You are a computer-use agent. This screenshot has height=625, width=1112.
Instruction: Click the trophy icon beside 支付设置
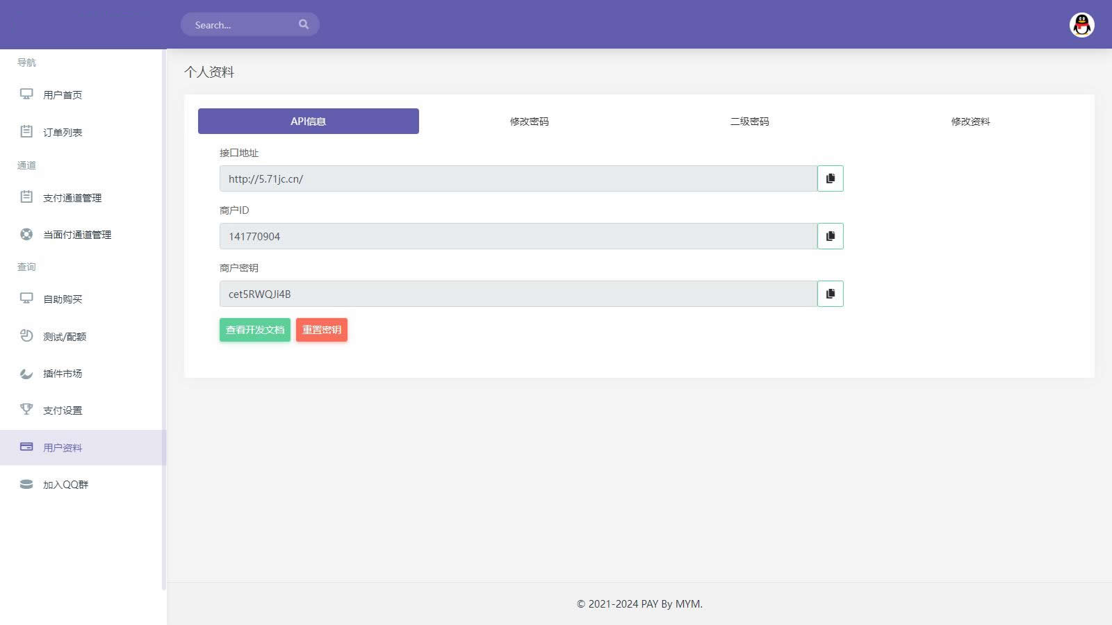click(26, 409)
